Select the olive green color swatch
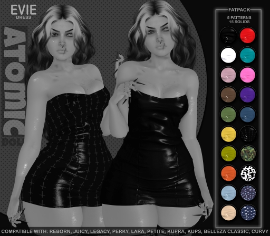 pos(228,115)
